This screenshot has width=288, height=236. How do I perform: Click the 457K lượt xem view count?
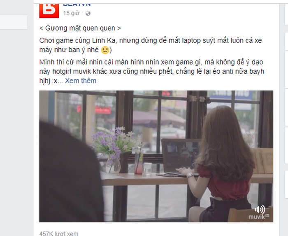(x=59, y=234)
